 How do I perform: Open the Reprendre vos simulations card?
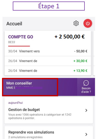coord(49,133)
